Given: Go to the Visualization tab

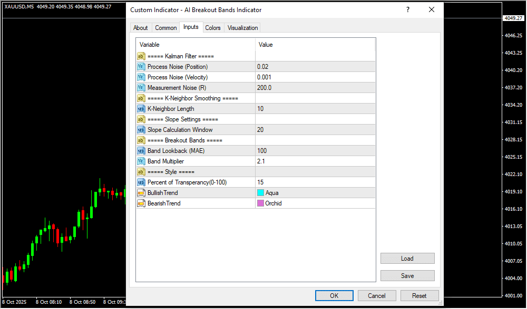Looking at the screenshot, I should point(243,28).
